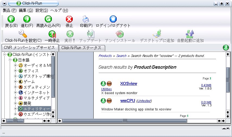Screen dimensions: 232x137
Task: Open Click-N-Run settings wrench icon
Action: tap(23, 34)
